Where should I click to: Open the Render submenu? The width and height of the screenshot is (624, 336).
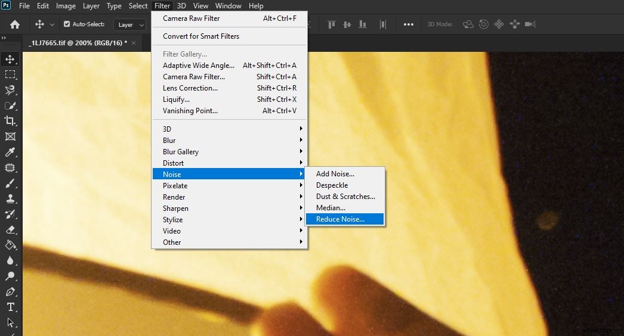coord(230,197)
